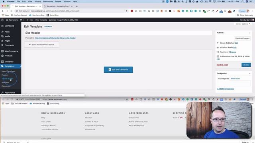Edit the Public visibility link
This screenshot has width=255, height=143.
coord(235,48)
